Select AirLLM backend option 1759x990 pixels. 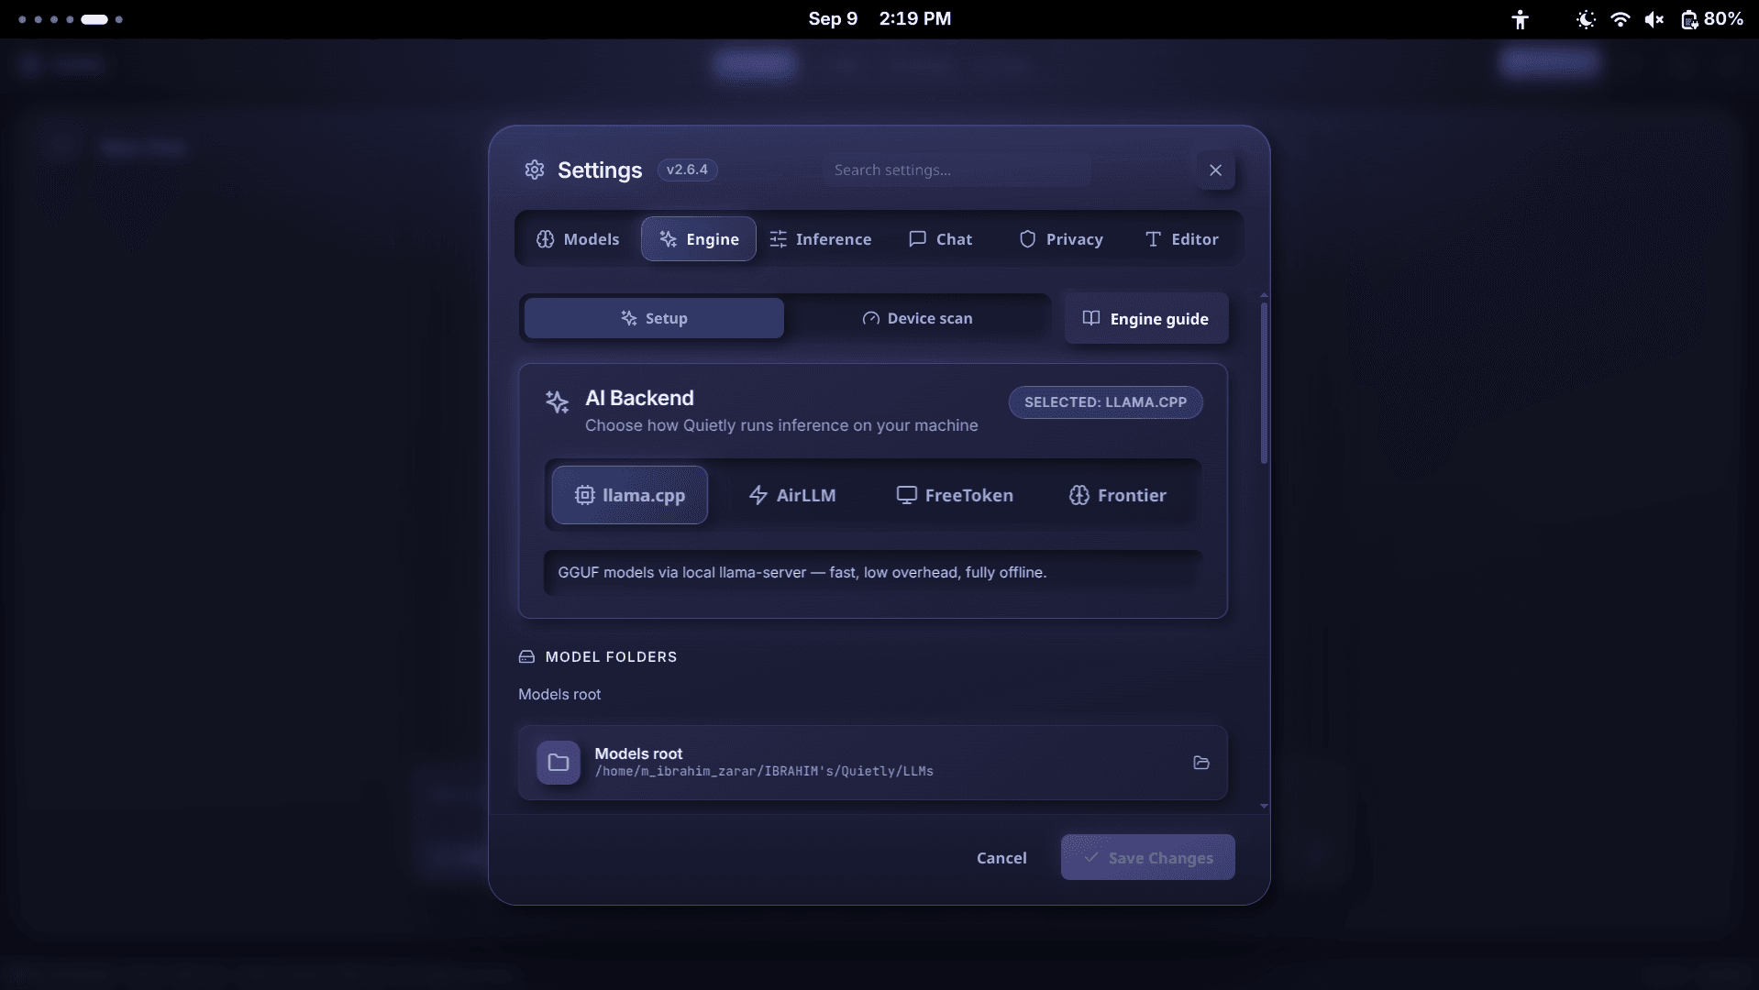tap(792, 495)
